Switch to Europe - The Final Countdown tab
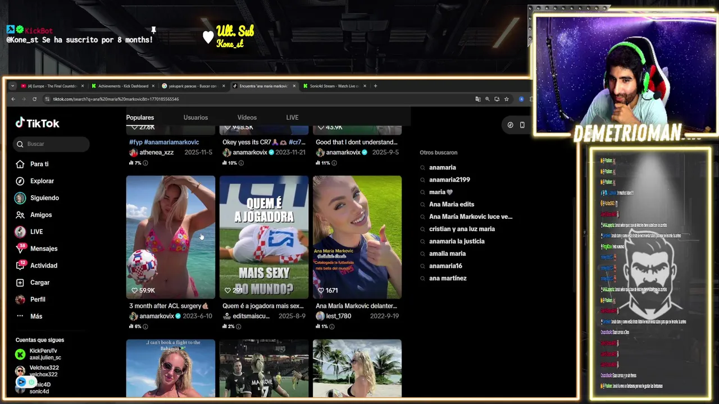The height and width of the screenshot is (404, 719). (x=52, y=86)
